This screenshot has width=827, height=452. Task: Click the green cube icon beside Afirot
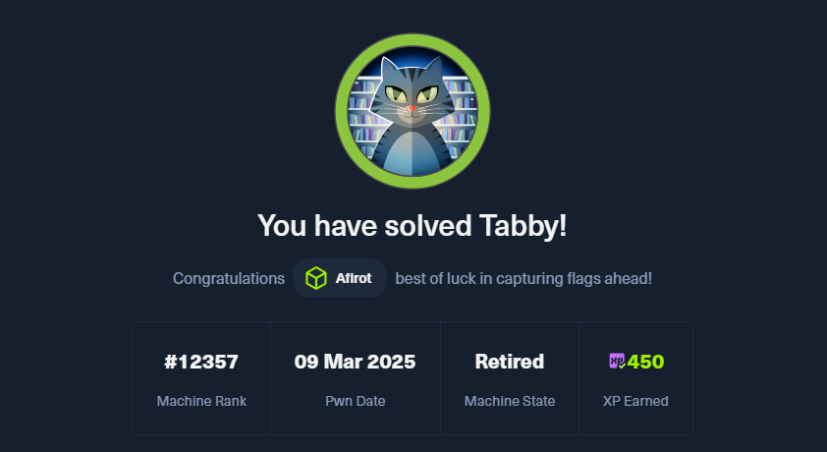(316, 278)
